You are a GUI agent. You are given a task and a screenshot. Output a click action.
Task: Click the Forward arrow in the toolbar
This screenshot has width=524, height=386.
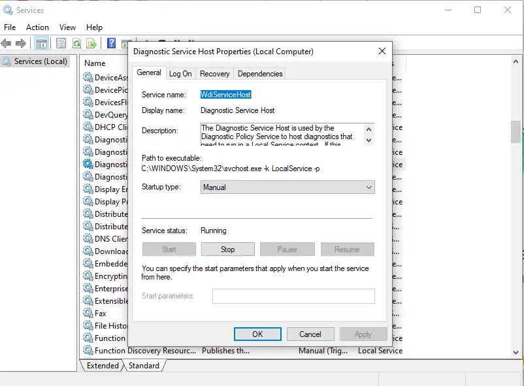(x=21, y=43)
